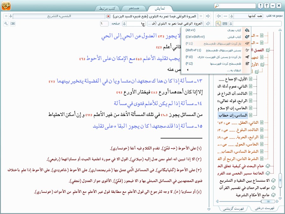285x214 pixels.
Task: Click the Noor application logo icon
Action: point(6,6)
